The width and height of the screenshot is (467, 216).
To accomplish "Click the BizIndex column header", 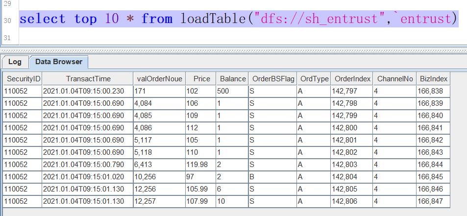I will [433, 79].
